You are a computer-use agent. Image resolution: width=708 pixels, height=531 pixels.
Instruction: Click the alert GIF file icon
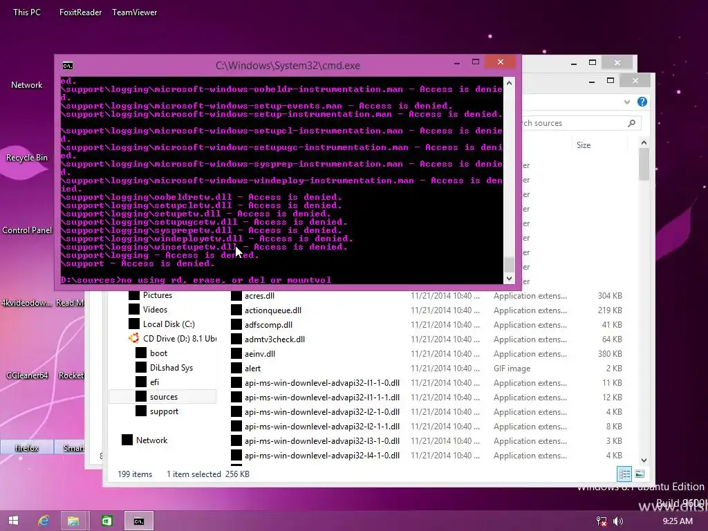coord(236,369)
